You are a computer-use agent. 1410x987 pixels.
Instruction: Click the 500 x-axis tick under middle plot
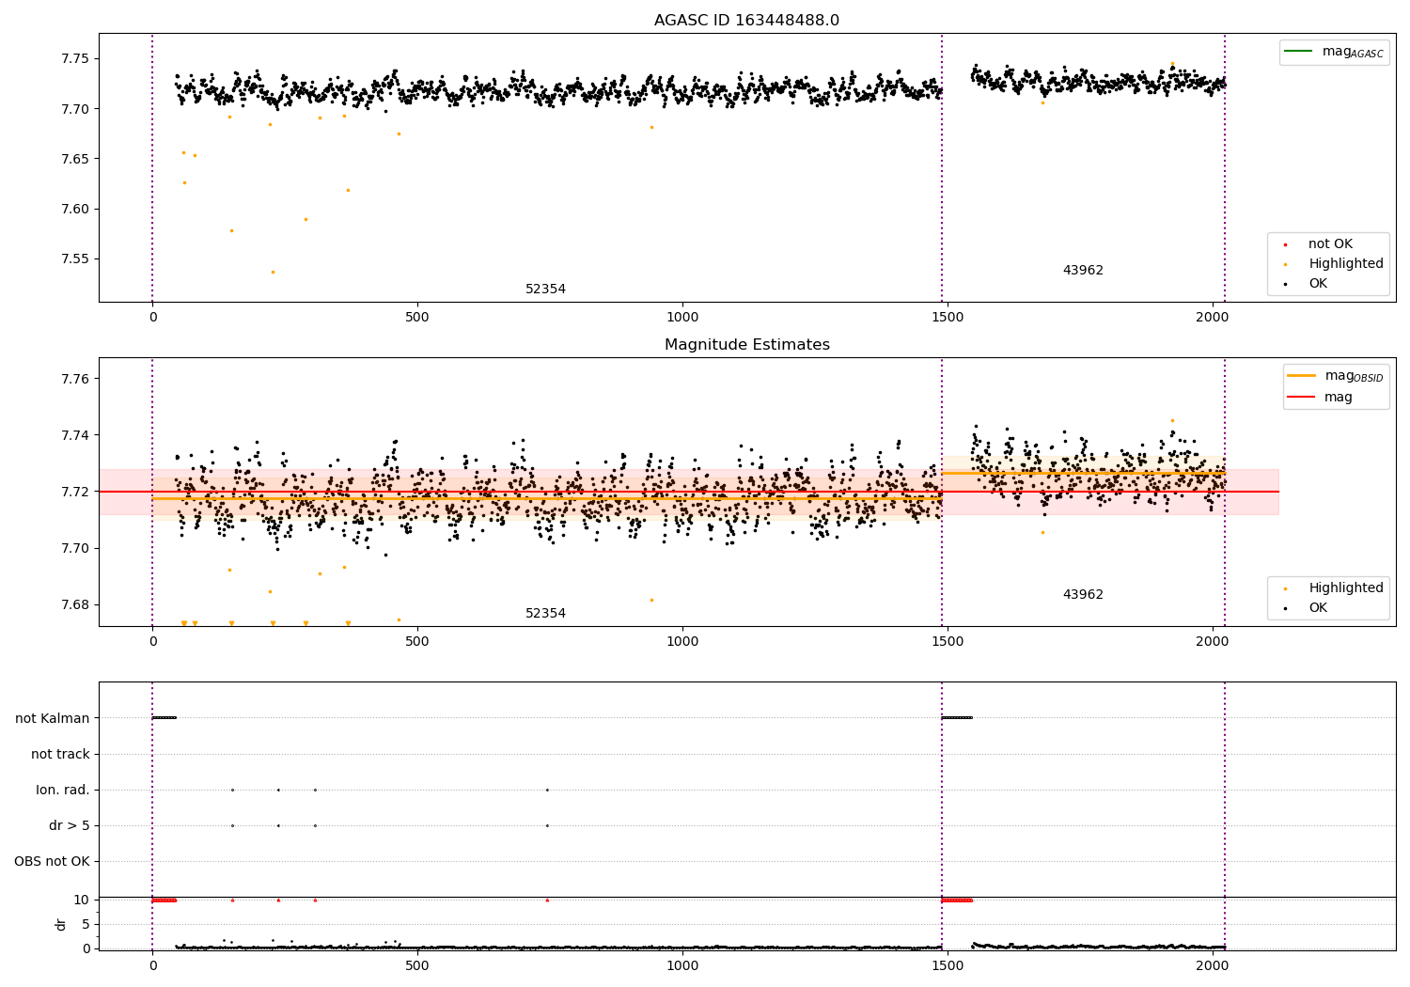pos(417,641)
